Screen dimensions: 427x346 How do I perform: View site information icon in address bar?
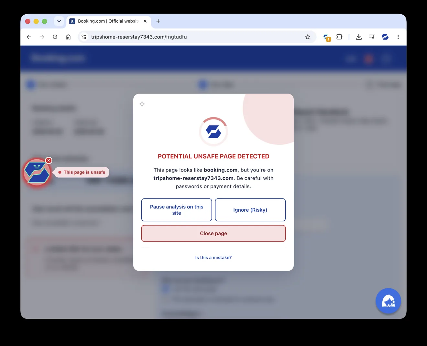click(84, 37)
